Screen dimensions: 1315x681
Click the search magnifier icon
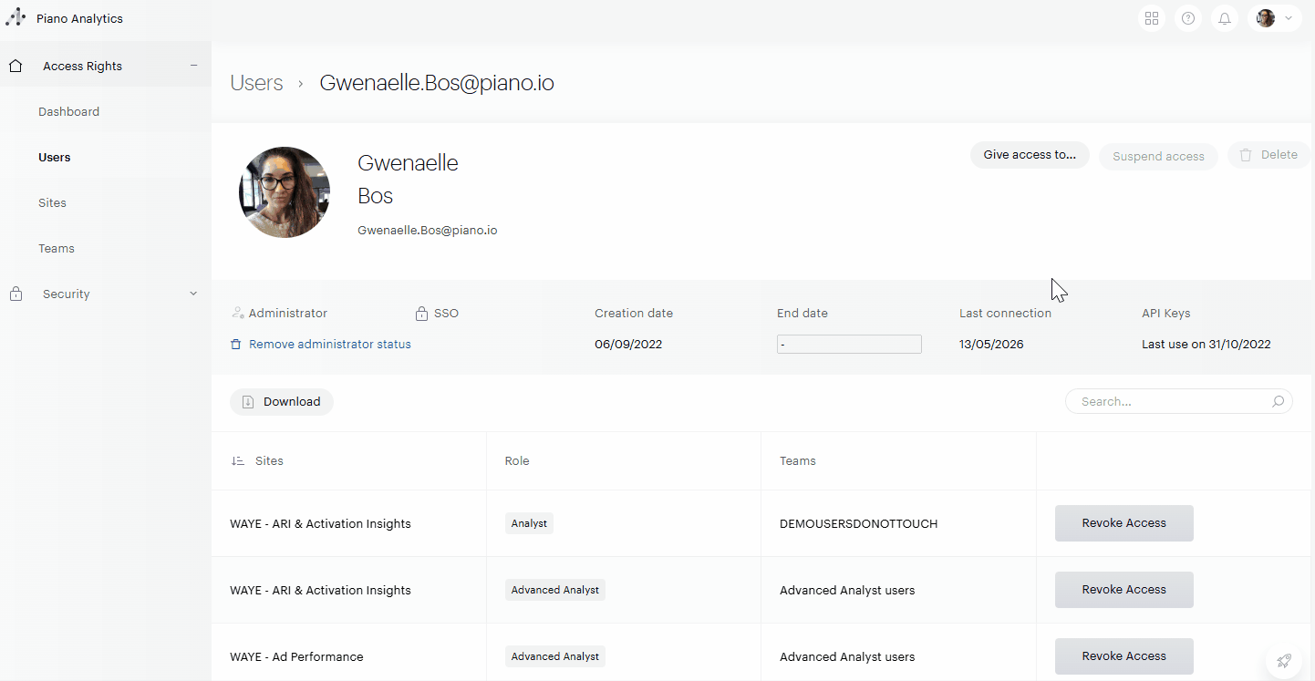point(1278,401)
